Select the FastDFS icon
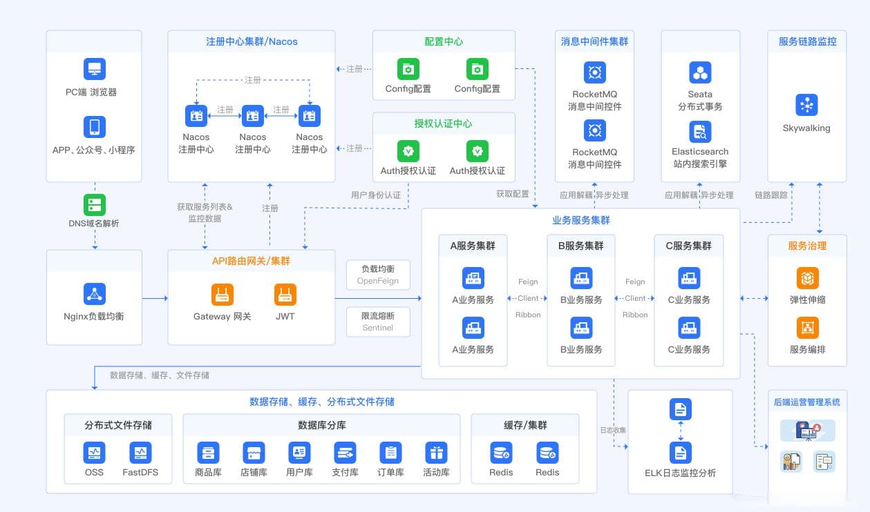Image resolution: width=870 pixels, height=512 pixels. coord(140,453)
